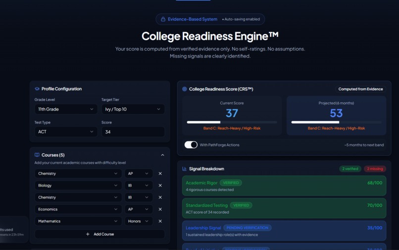Change the IB level dropdown for second Chemistry

pos(139,197)
